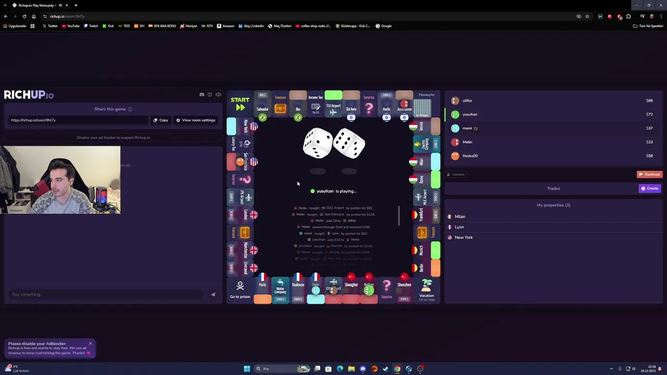
Task: Select player Metin in the player list
Action: point(552,142)
